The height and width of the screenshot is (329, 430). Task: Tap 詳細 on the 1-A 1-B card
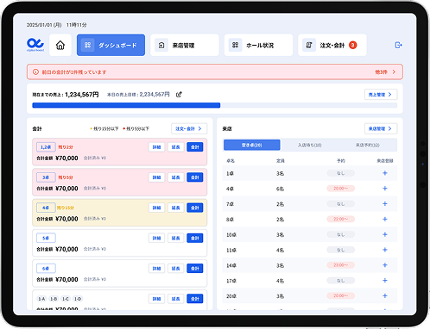point(156,299)
